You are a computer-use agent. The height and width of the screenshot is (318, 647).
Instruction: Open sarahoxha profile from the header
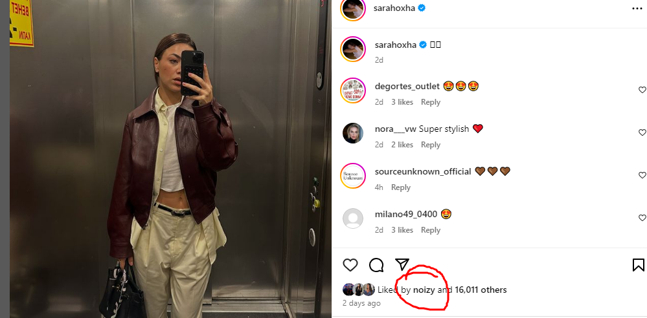point(394,8)
